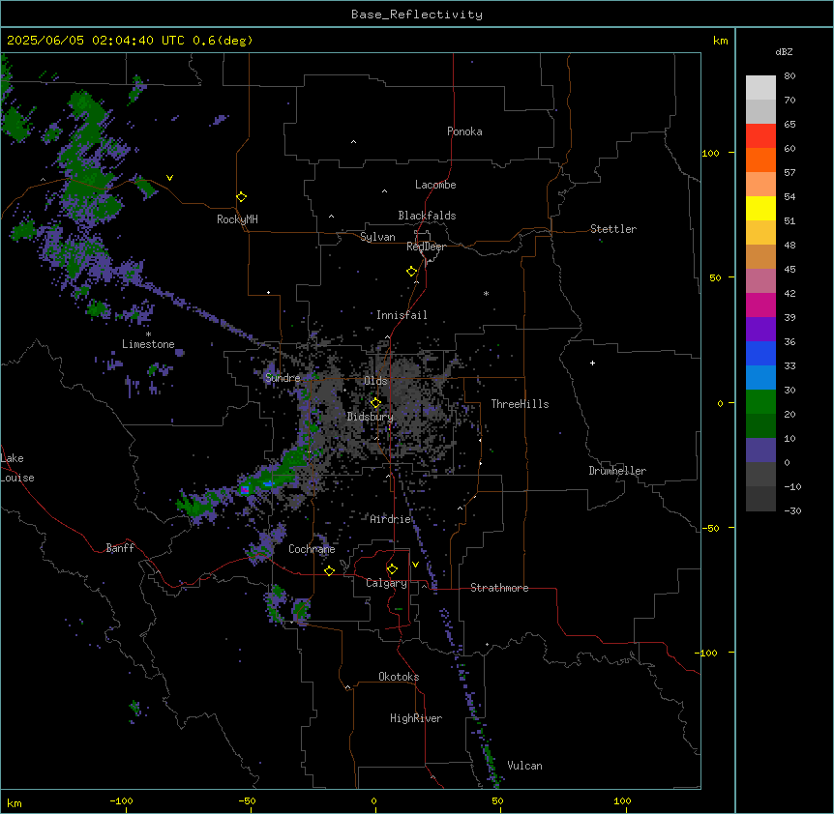Click the Base_Reflectivity title text

[417, 15]
